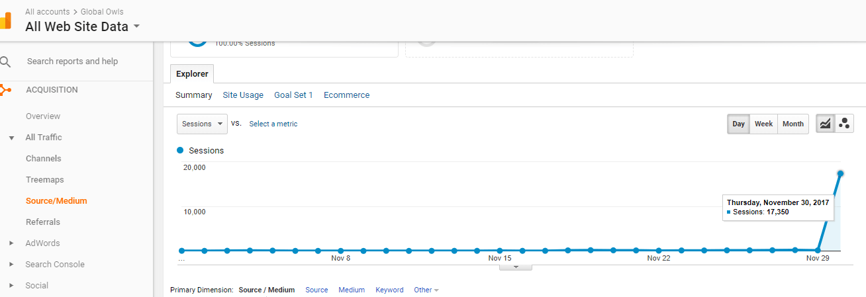Click the Nov 8 data point on chart
The width and height of the screenshot is (866, 297).
click(x=340, y=251)
